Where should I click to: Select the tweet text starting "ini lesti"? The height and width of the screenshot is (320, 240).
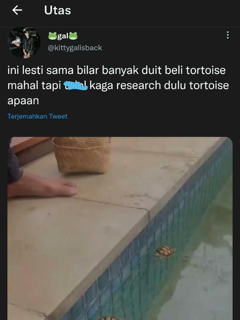[x=118, y=85]
